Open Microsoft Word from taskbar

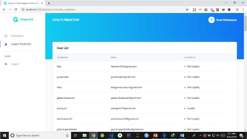[182, 135]
